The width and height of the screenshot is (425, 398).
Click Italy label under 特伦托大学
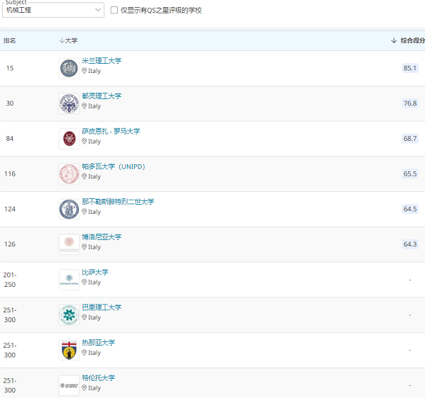(x=94, y=388)
